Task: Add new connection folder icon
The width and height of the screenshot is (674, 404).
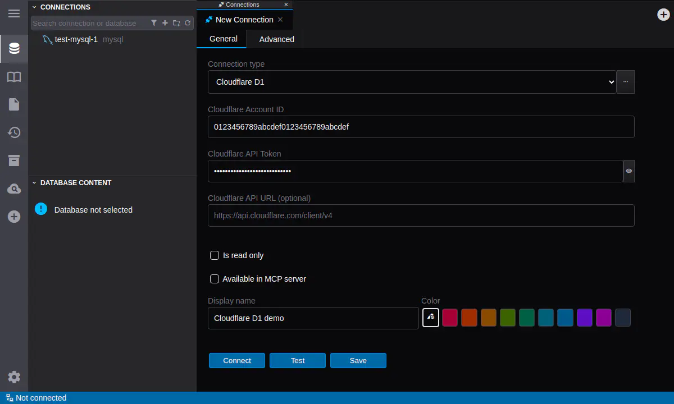Action: 176,23
